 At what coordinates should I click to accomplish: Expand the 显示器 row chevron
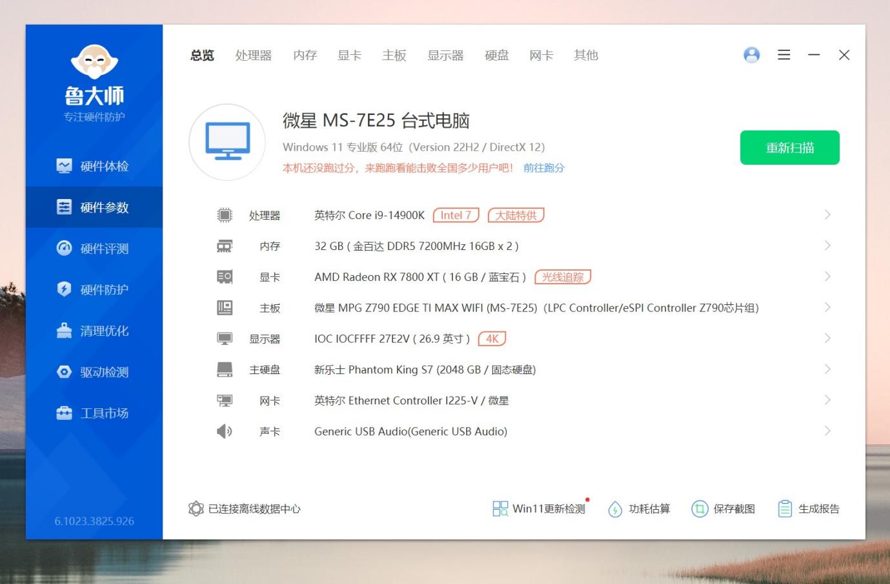click(x=827, y=339)
